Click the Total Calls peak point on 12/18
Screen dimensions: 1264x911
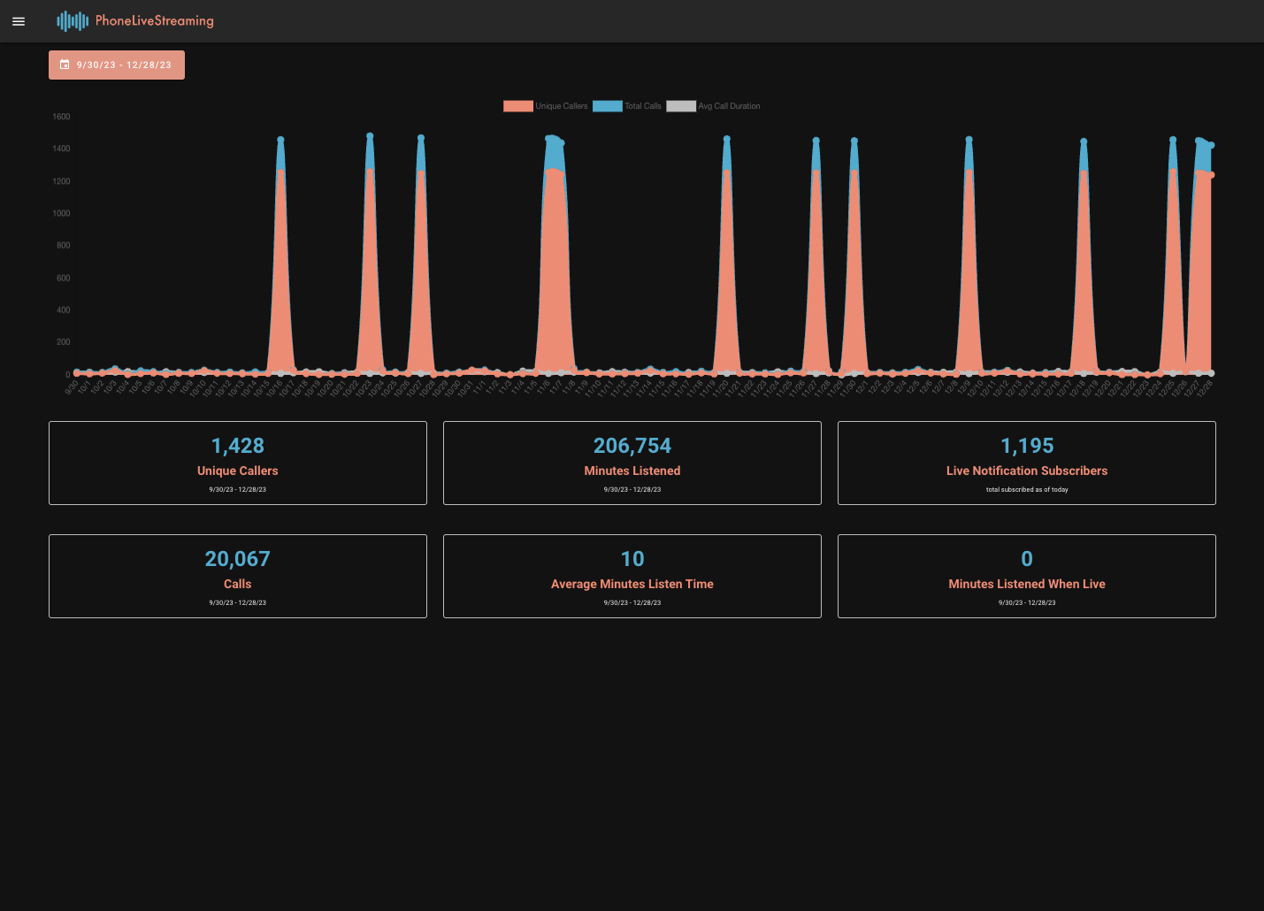[x=1084, y=142]
